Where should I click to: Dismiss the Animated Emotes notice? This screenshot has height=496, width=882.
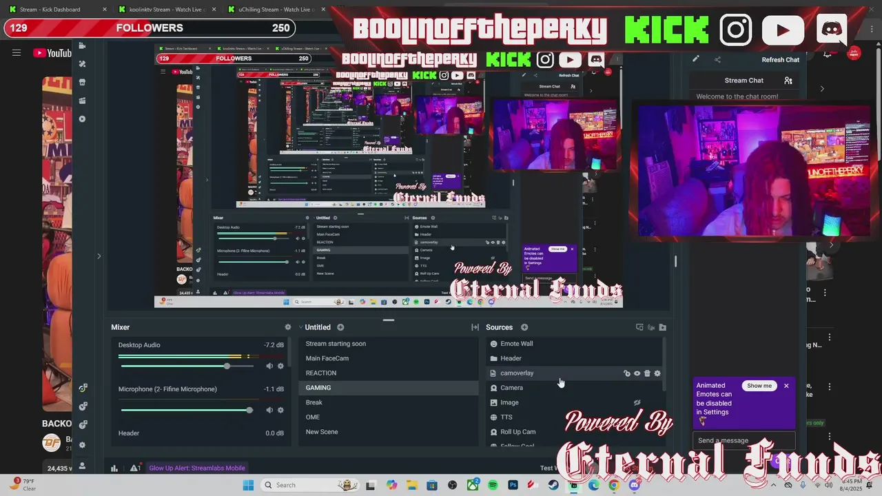tap(786, 386)
